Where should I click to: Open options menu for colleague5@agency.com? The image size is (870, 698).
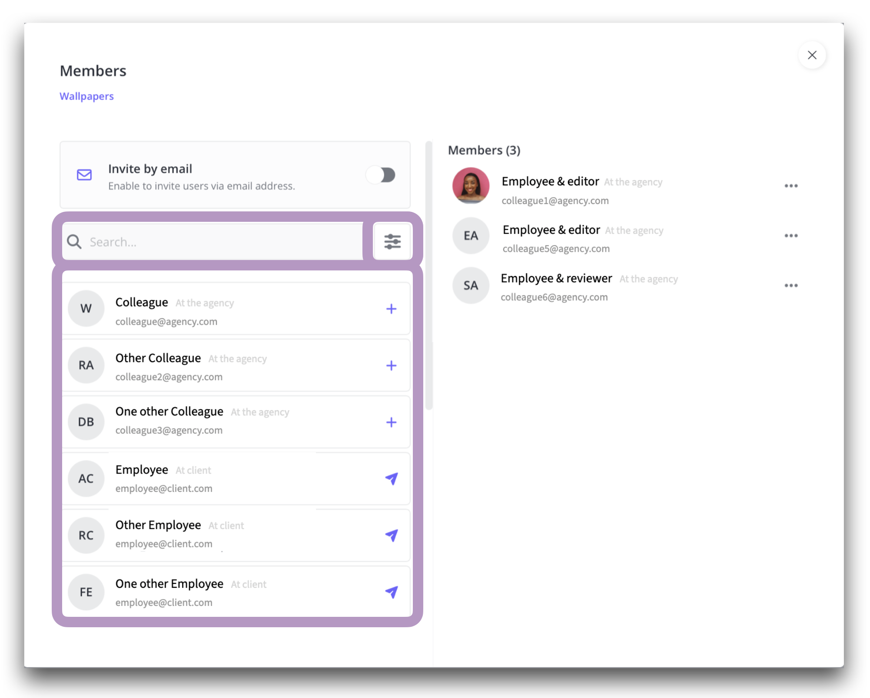pos(790,236)
